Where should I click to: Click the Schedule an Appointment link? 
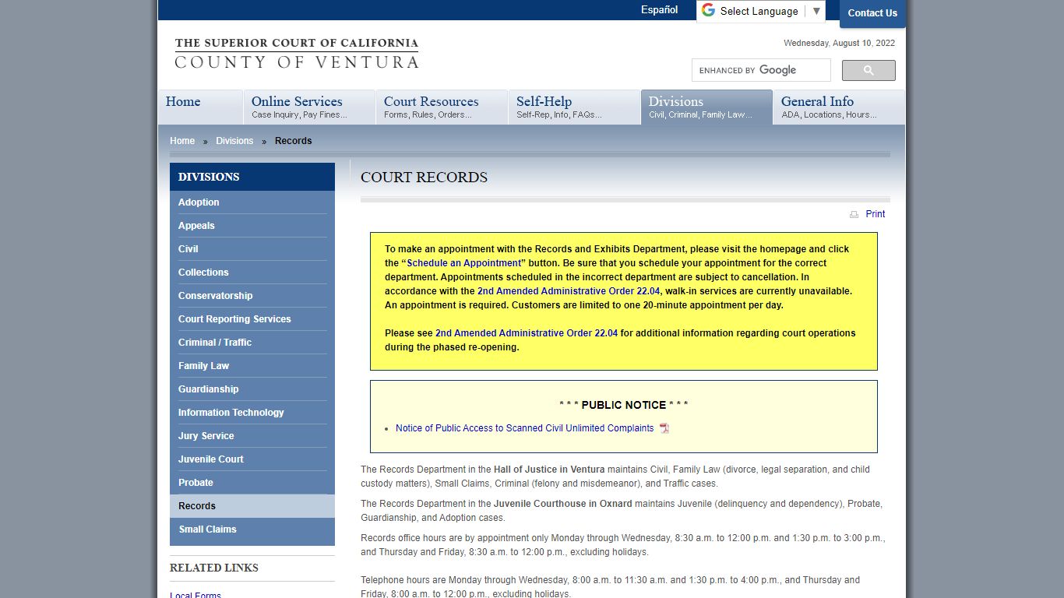[x=463, y=263]
